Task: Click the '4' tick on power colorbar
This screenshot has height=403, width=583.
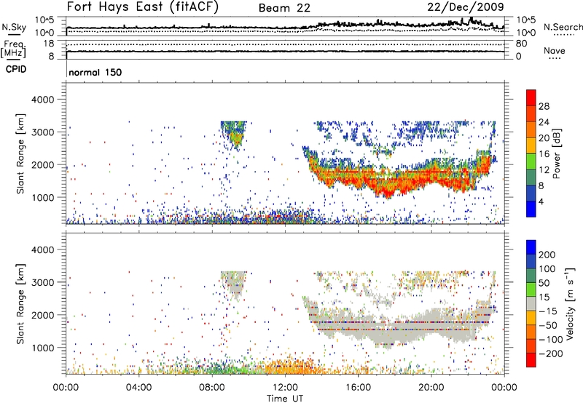Action: click(x=541, y=201)
